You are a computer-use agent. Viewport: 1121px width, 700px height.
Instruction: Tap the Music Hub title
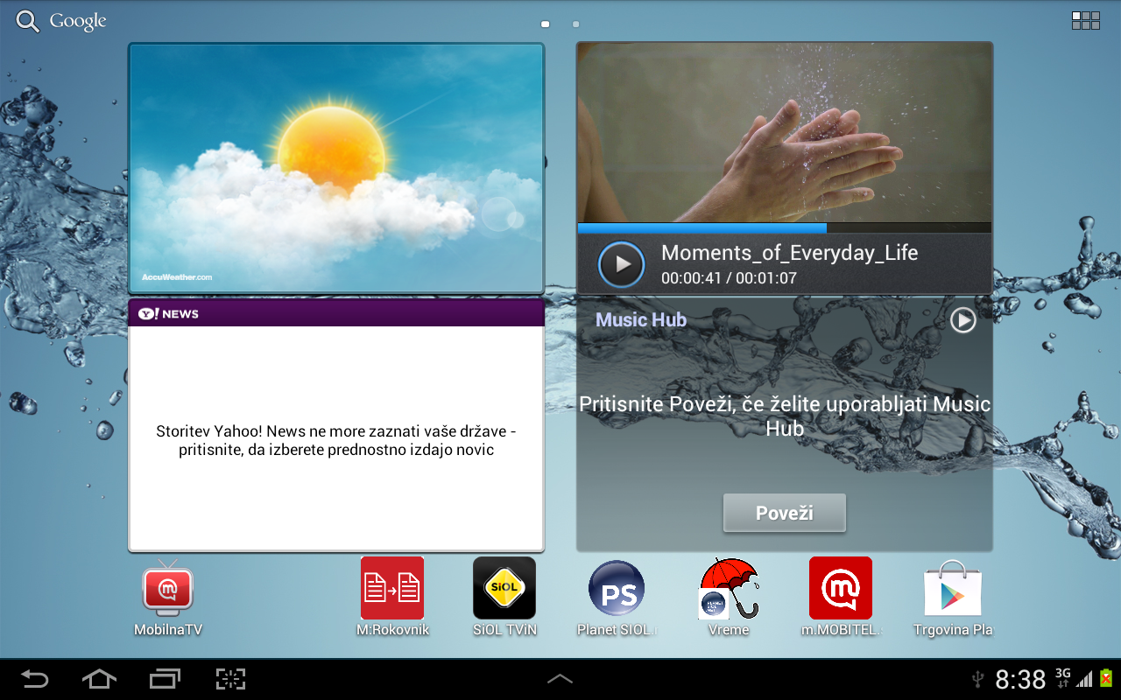641,320
